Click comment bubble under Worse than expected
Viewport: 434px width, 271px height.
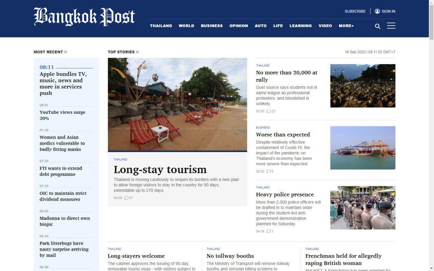(x=269, y=171)
